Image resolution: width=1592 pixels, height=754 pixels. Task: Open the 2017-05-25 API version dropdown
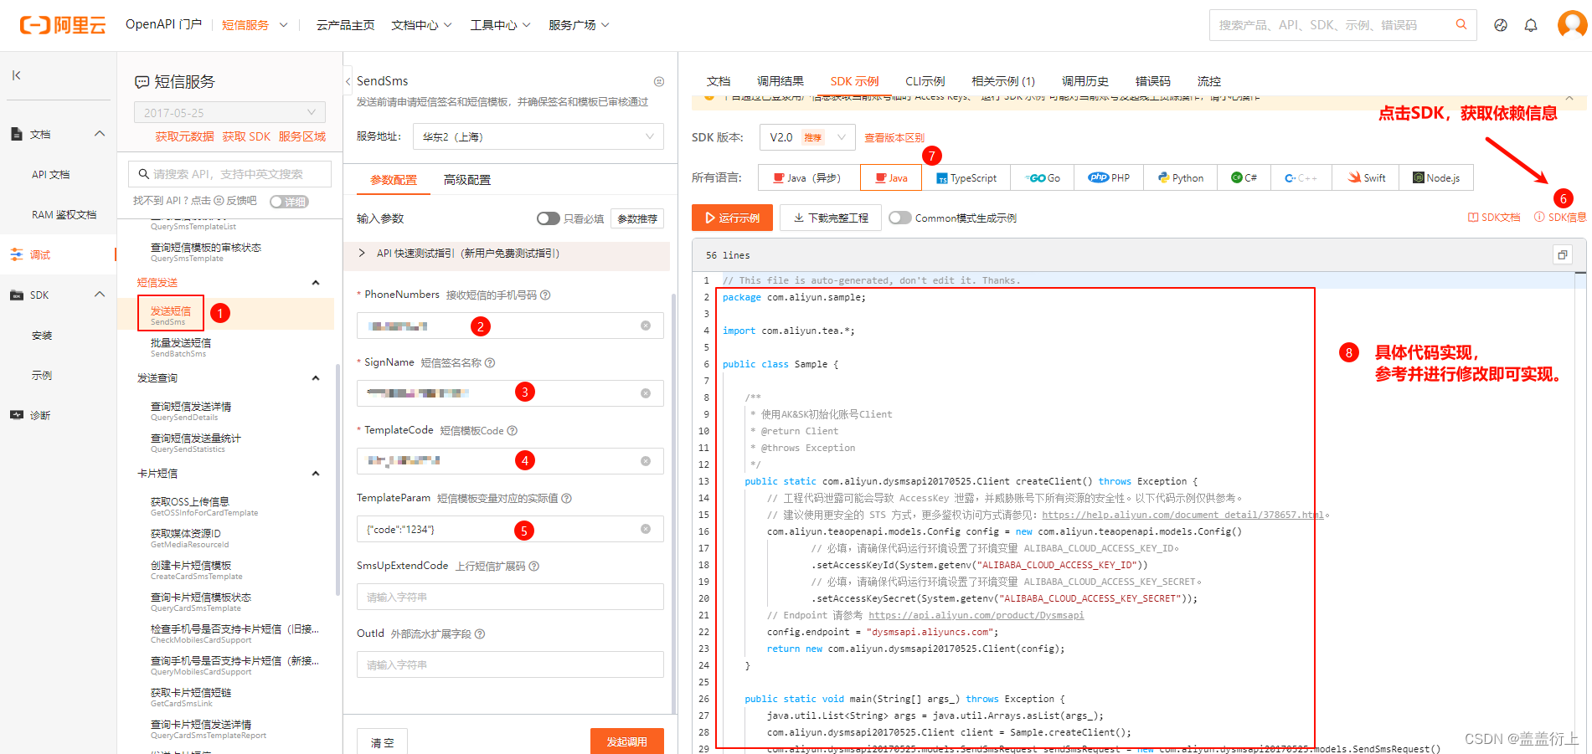click(229, 112)
